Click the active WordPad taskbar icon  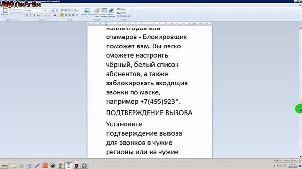(x=68, y=166)
